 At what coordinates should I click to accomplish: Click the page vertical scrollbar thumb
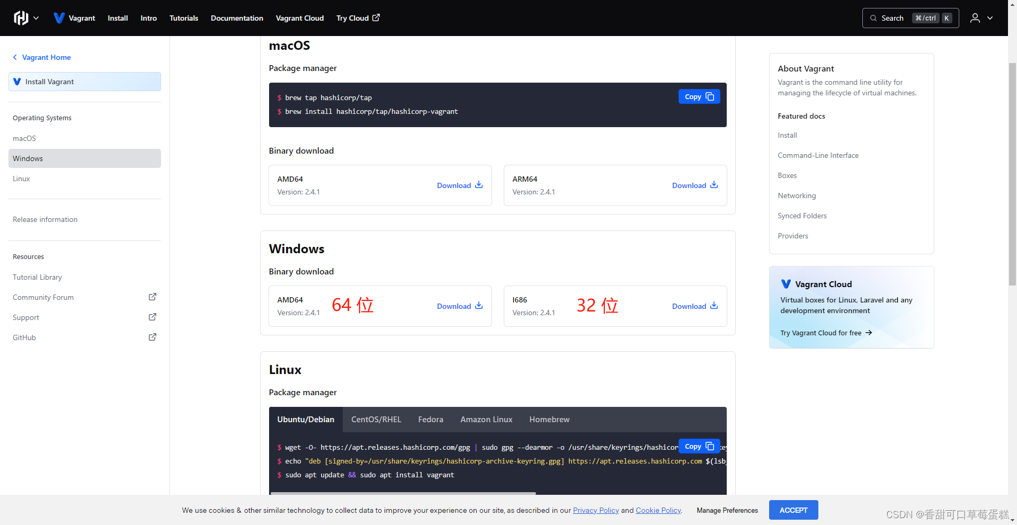[1012, 174]
